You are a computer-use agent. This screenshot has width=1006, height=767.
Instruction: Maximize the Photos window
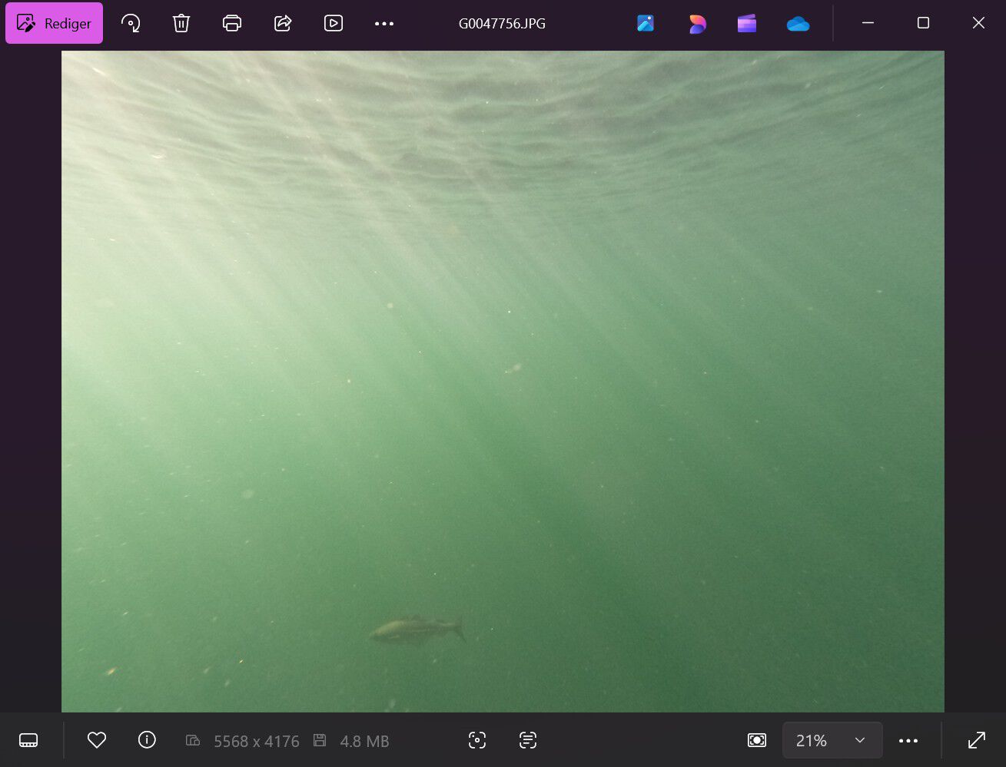[923, 23]
